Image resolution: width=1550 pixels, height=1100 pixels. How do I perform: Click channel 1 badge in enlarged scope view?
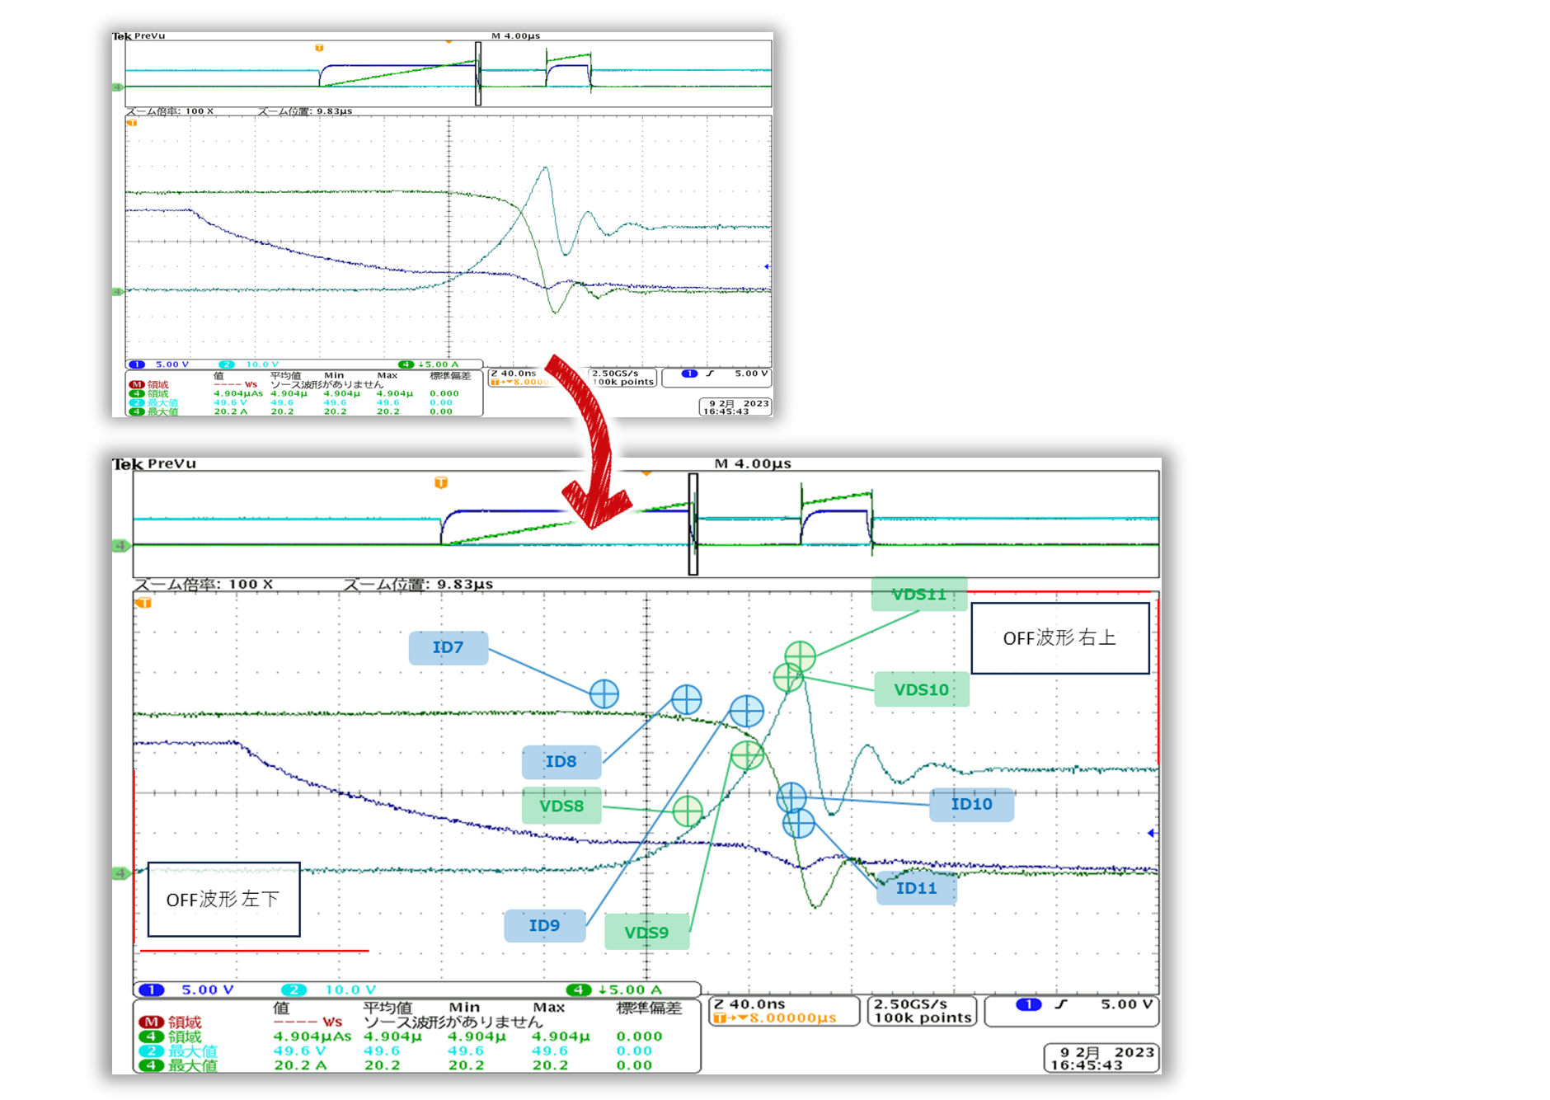[152, 990]
